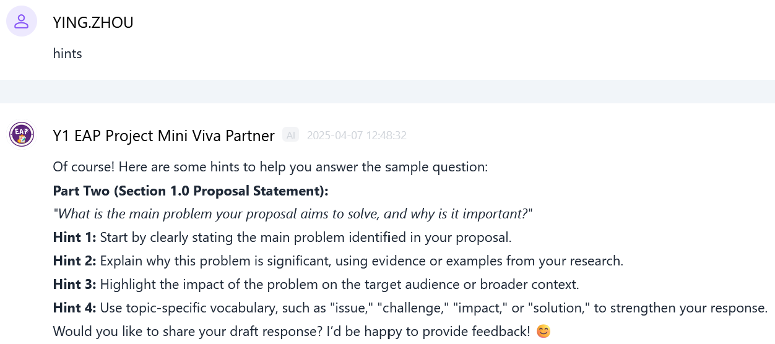Click the user's "hints" message text
Image resolution: width=775 pixels, height=344 pixels.
click(67, 53)
